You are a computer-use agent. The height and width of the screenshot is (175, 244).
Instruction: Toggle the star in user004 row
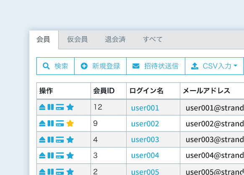pyautogui.click(x=70, y=155)
